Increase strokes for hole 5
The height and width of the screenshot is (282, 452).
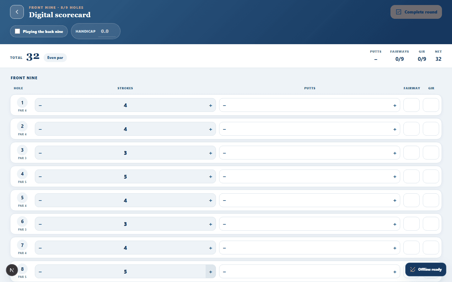click(211, 201)
